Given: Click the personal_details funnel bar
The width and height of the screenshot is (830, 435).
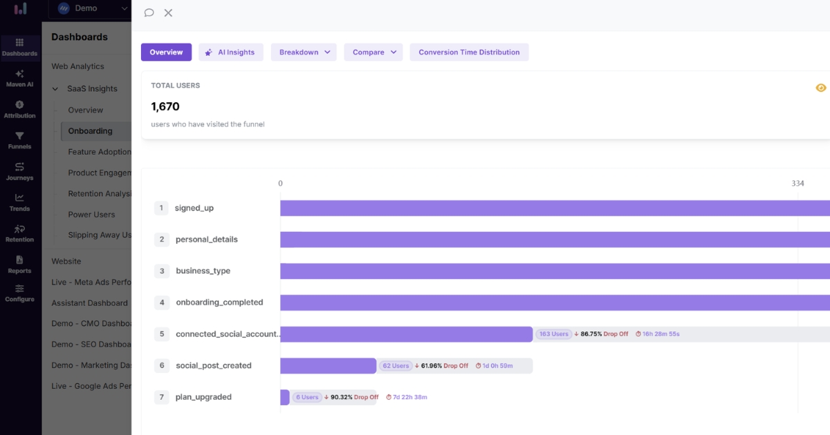Looking at the screenshot, I should (555, 240).
